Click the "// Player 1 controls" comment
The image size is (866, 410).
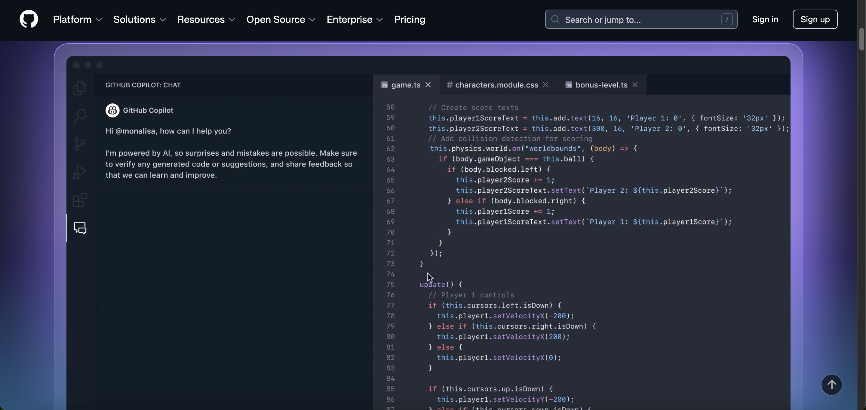point(471,295)
